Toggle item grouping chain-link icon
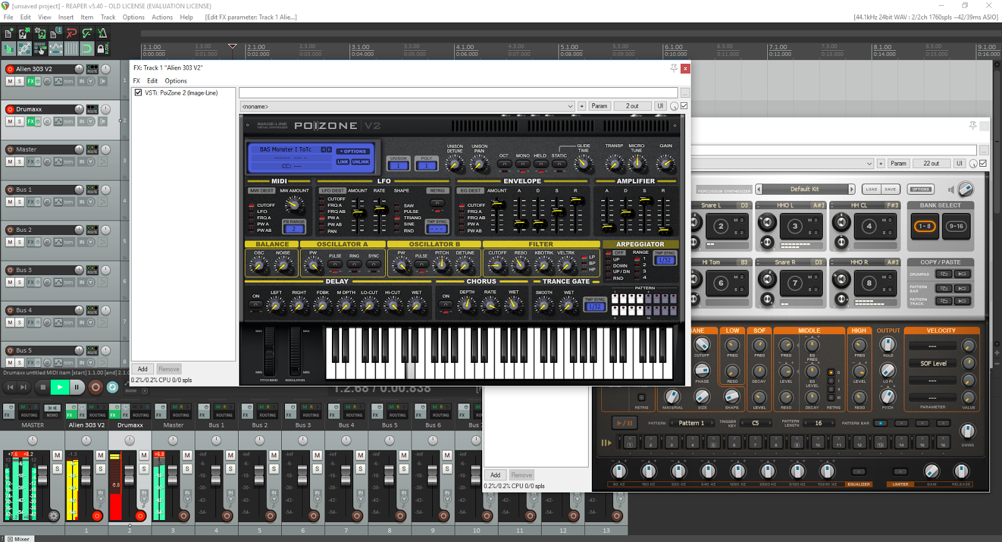Viewport: 1002px width, 542px height. (24, 48)
